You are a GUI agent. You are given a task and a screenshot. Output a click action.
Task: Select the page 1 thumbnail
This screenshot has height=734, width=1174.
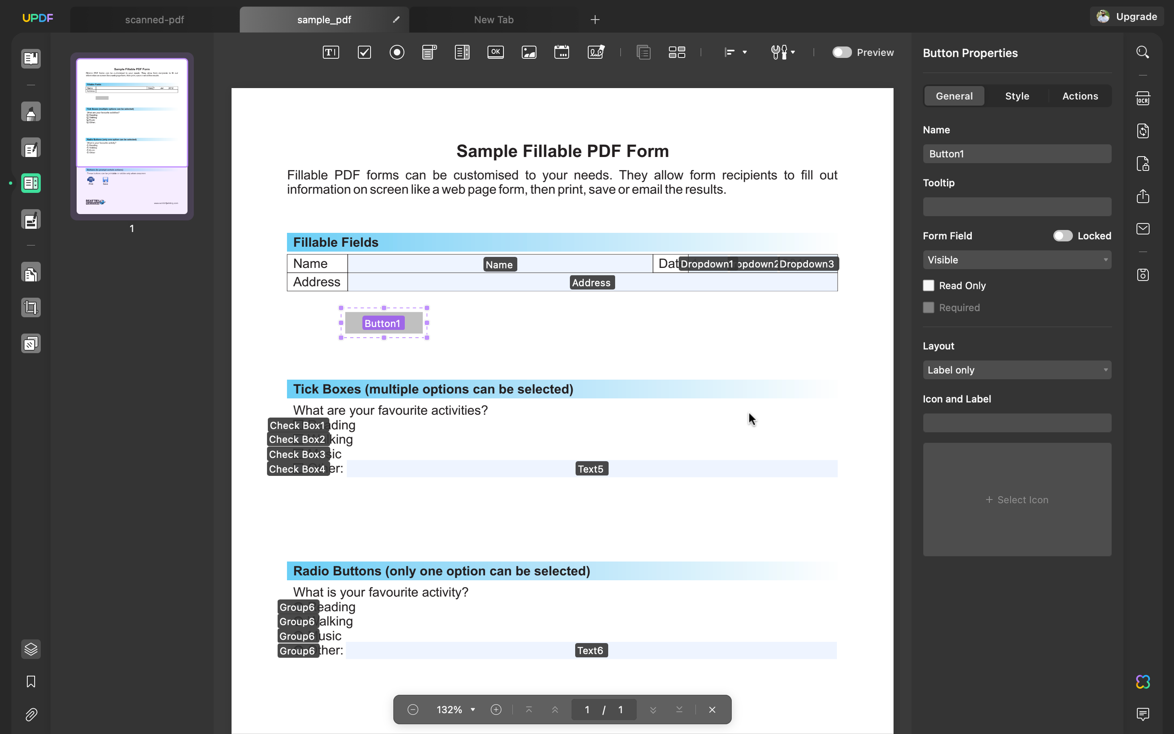(x=132, y=137)
